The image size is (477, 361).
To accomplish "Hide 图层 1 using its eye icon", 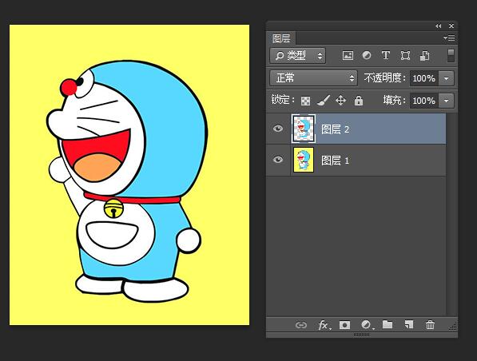I will click(x=278, y=160).
